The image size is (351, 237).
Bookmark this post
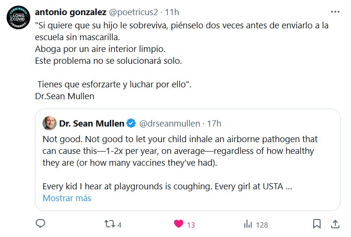coord(317,224)
